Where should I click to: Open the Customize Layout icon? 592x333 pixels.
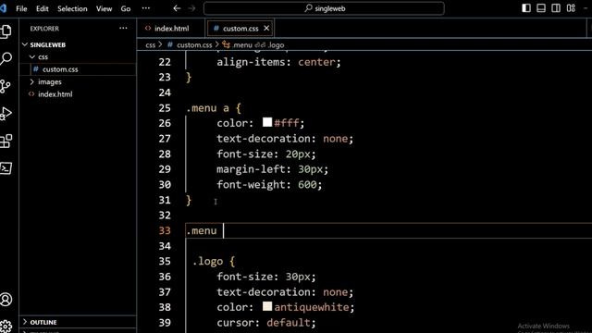[x=571, y=8]
